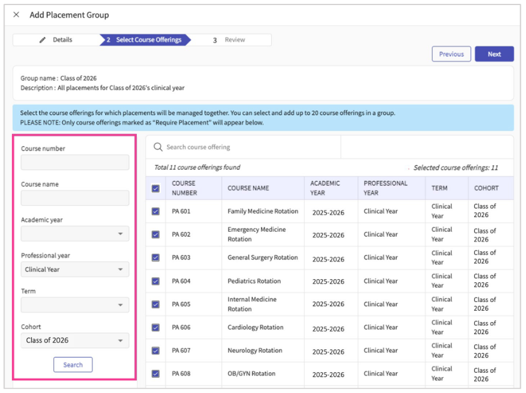Viewport: 526px width, 393px height.
Task: Close the Add Placement Group dialog
Action: click(16, 15)
